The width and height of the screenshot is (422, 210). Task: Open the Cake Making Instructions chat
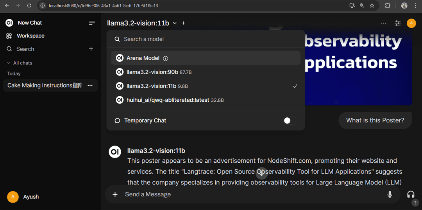point(45,85)
